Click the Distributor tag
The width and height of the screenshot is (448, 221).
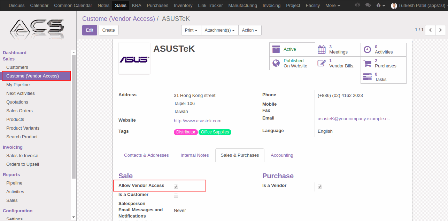click(186, 132)
